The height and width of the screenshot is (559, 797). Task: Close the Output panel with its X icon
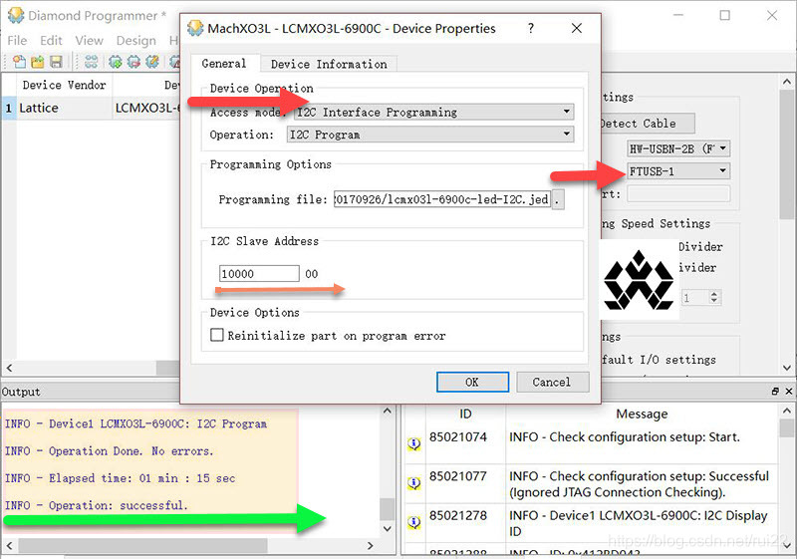point(788,391)
